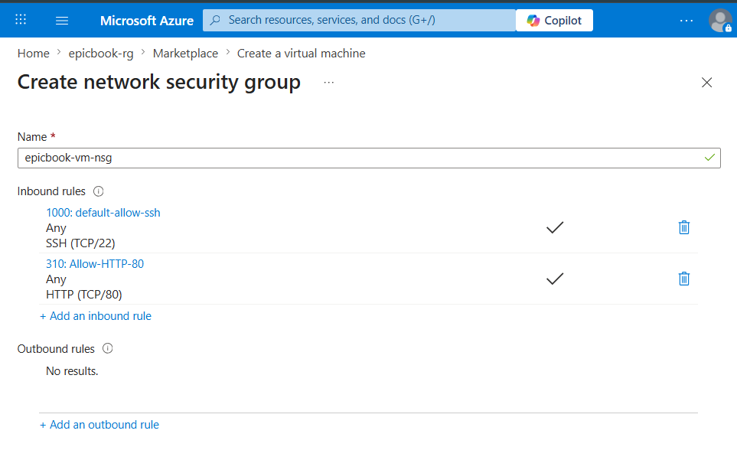Viewport: 737px width, 473px height.
Task: Click the checkmark in default-allow-ssh row
Action: [555, 227]
